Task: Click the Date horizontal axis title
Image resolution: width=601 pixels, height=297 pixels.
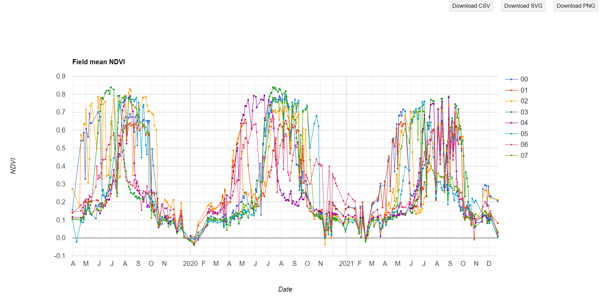Action: (285, 289)
